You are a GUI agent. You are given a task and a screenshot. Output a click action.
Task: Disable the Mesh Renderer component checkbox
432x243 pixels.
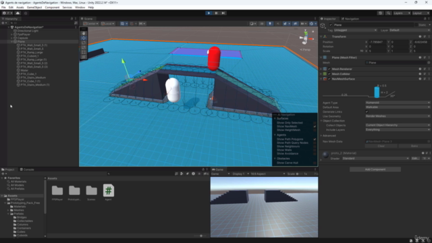329,69
